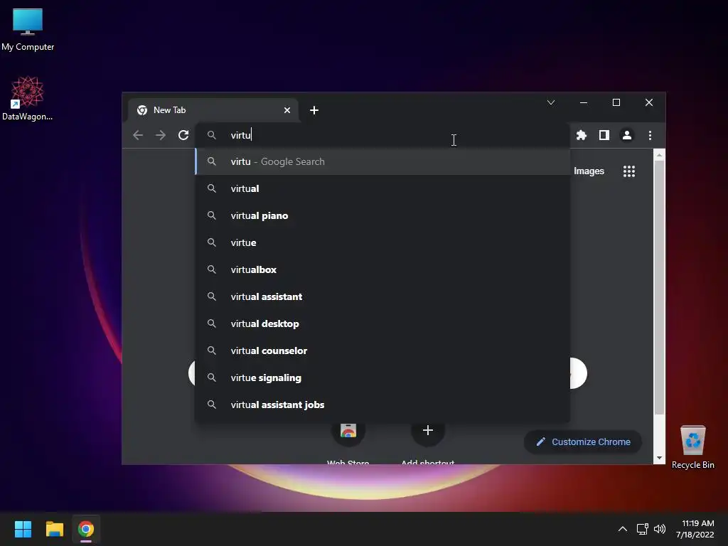Pick the 'virtue signaling' suggestion
Viewport: 728px width, 546px height.
coord(382,378)
